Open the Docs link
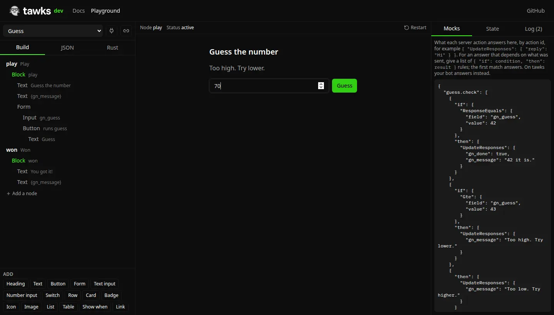 78,11
